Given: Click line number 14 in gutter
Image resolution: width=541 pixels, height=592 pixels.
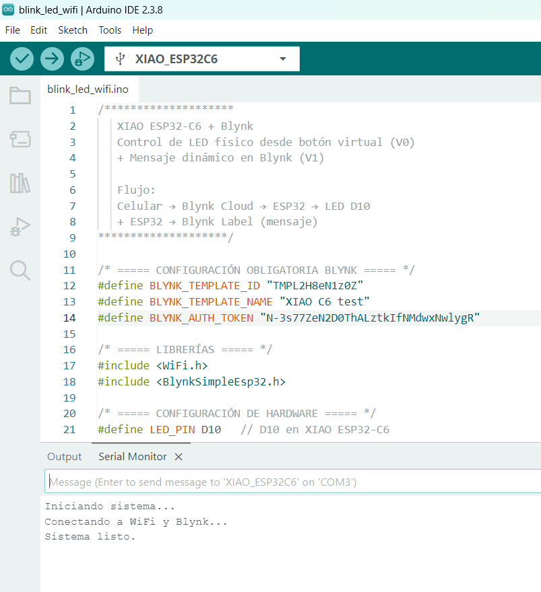Looking at the screenshot, I should [x=69, y=318].
